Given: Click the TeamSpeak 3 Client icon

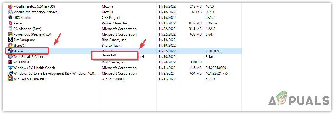Looking at the screenshot, I should [x=10, y=57].
